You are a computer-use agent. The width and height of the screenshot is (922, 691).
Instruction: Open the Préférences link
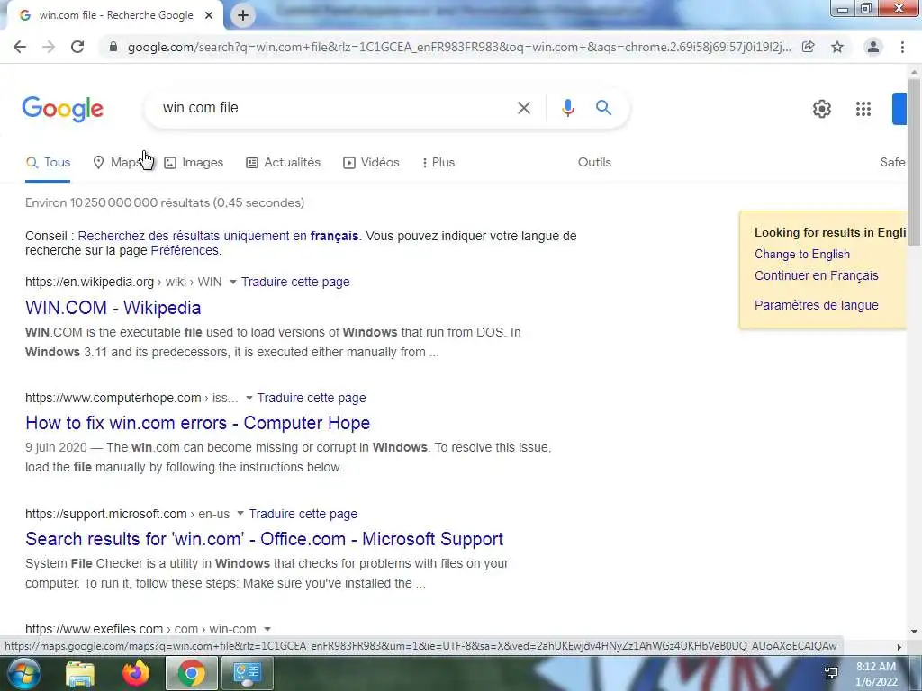pyautogui.click(x=185, y=250)
